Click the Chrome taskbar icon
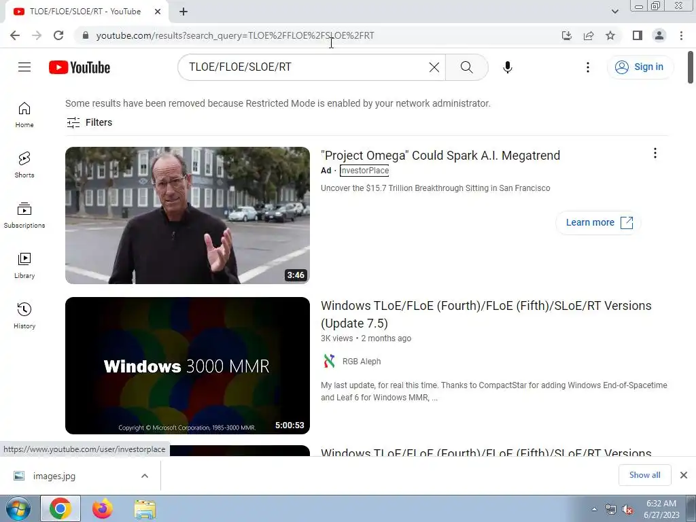The height and width of the screenshot is (522, 696). click(60, 508)
